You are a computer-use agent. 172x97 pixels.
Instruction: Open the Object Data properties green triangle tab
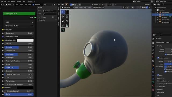[x=153, y=82]
